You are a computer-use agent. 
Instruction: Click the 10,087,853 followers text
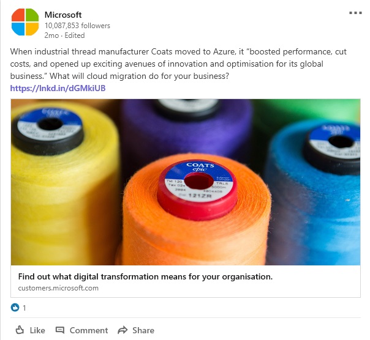point(77,26)
